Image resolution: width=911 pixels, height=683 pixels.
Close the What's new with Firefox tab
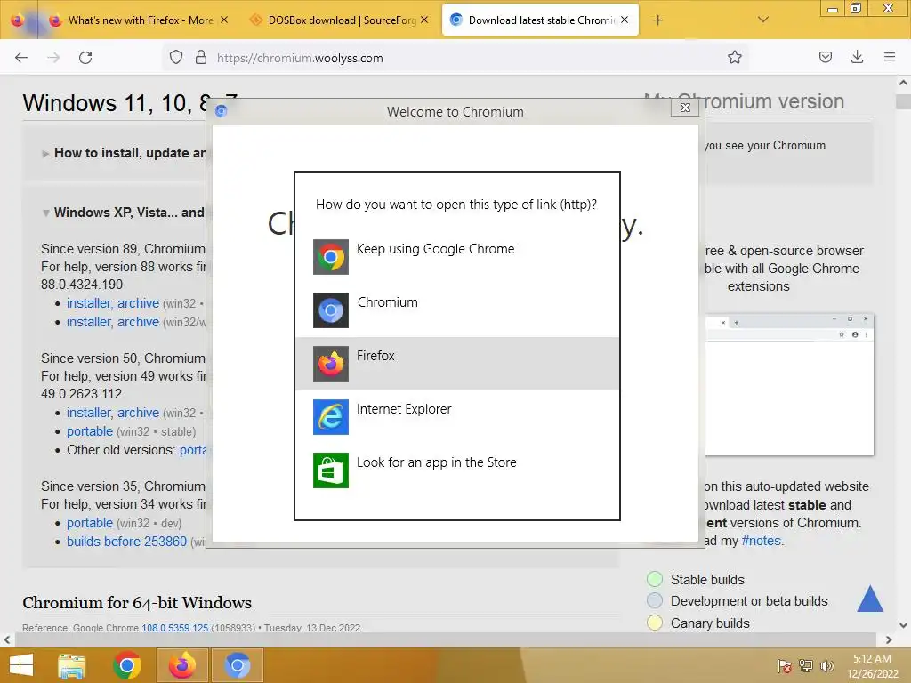[224, 20]
